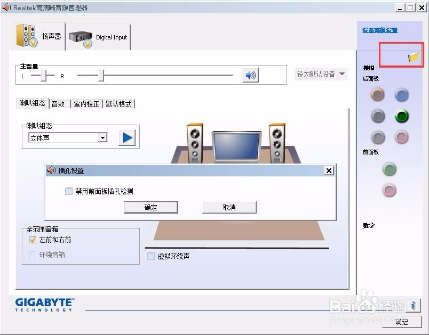Click the mute speaker icon beside volume slider

pos(250,75)
